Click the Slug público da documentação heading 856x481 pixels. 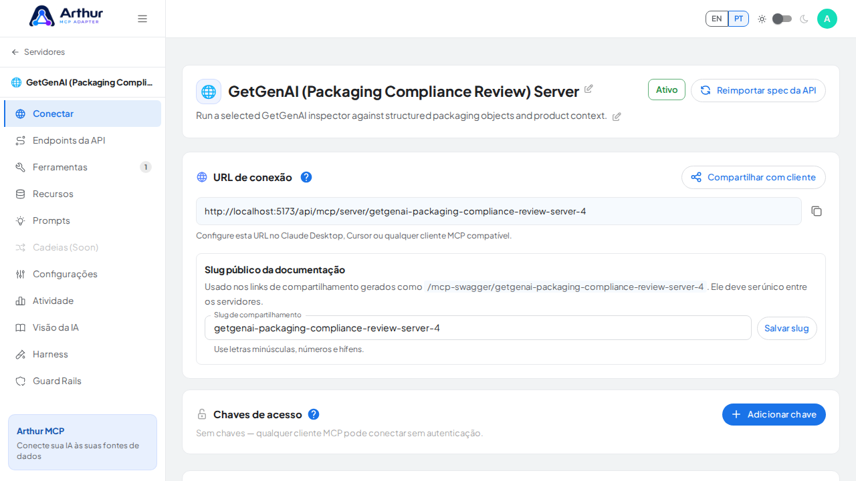[x=275, y=270]
